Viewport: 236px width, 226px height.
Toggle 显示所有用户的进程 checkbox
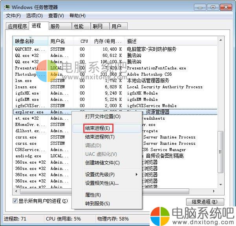tap(15, 201)
